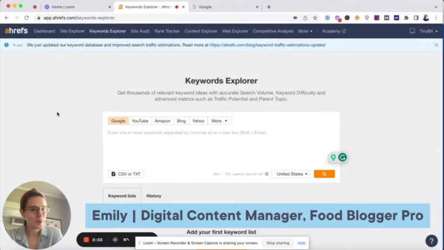Viewport: 444px width, 250px height.
Task: Click the monitor icon in ahrefs header
Action: pyautogui.click(x=412, y=31)
